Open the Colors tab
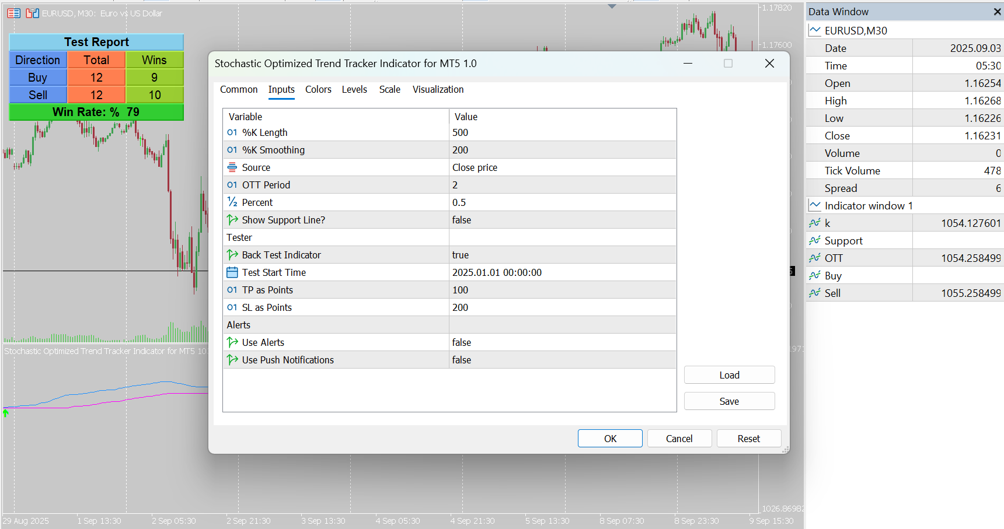This screenshot has width=1004, height=529. tap(318, 89)
